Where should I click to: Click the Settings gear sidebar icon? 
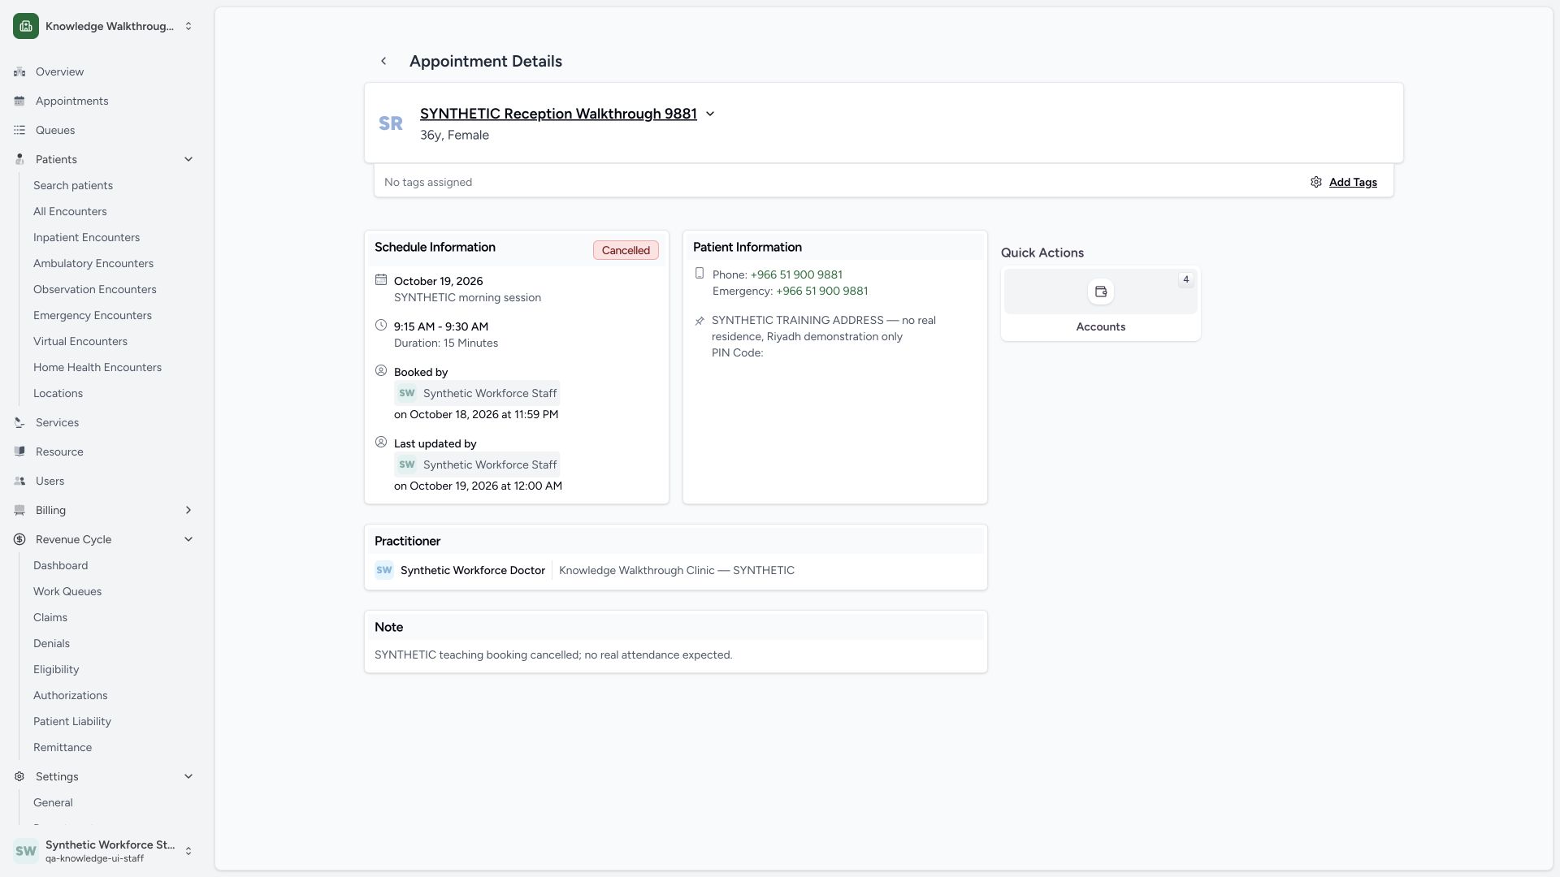pos(19,776)
